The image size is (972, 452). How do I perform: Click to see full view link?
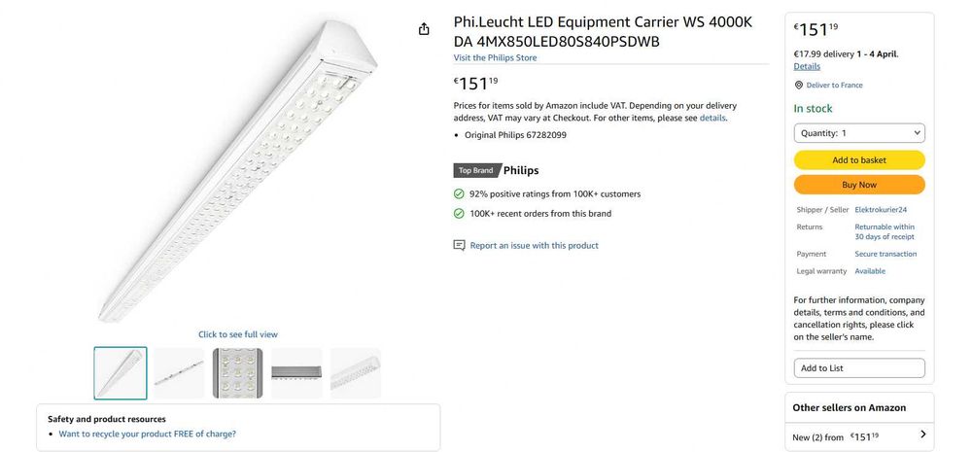tap(238, 334)
